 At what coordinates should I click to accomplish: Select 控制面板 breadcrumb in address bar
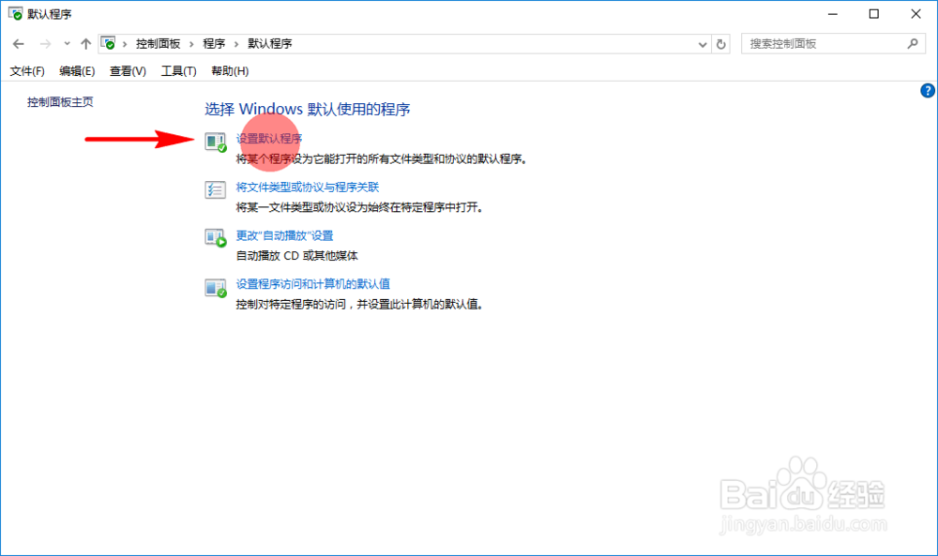158,44
